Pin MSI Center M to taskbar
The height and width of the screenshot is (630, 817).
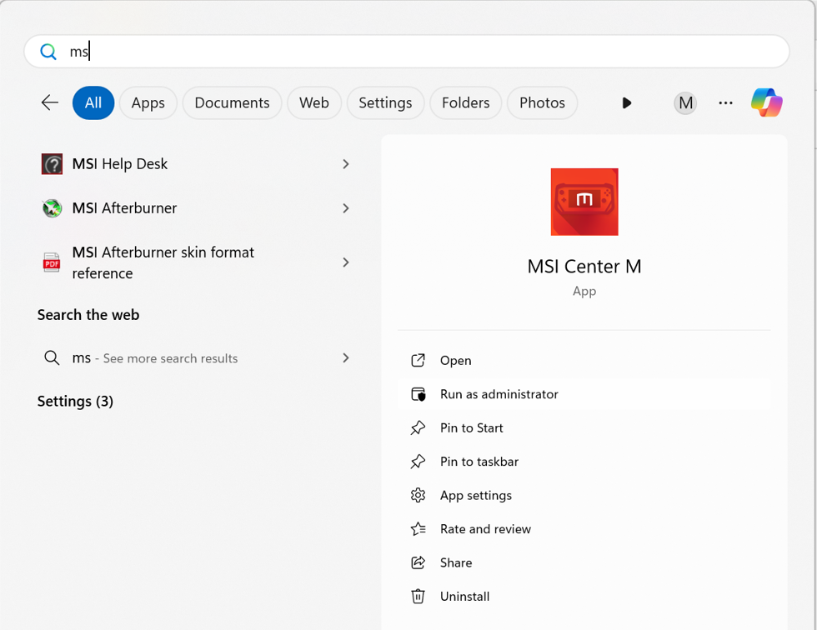coord(479,462)
